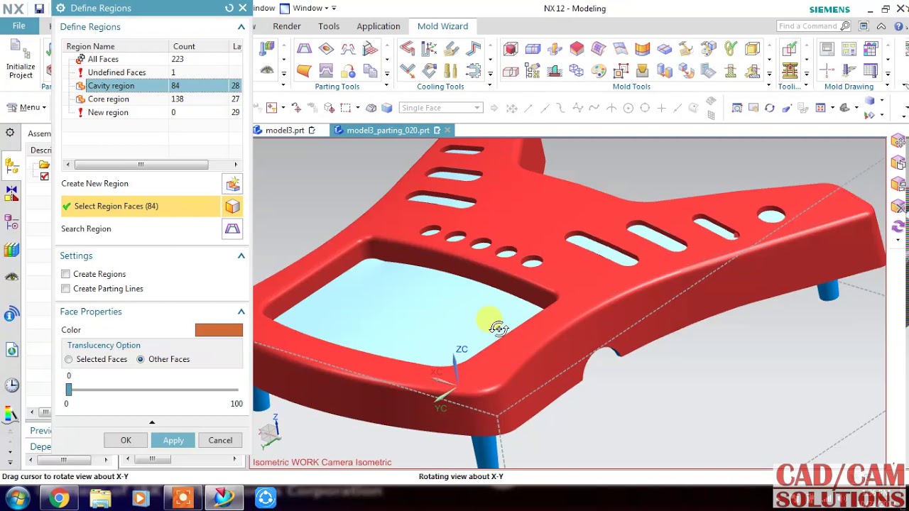This screenshot has width=909, height=511.
Task: Select the Undefined Faces row
Action: [x=152, y=72]
